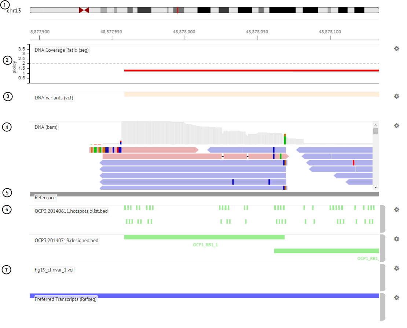Screen dimensions: 407x328
Task: Click gear icon for hg19_clinvar_1.vcf track
Action: coord(396,268)
